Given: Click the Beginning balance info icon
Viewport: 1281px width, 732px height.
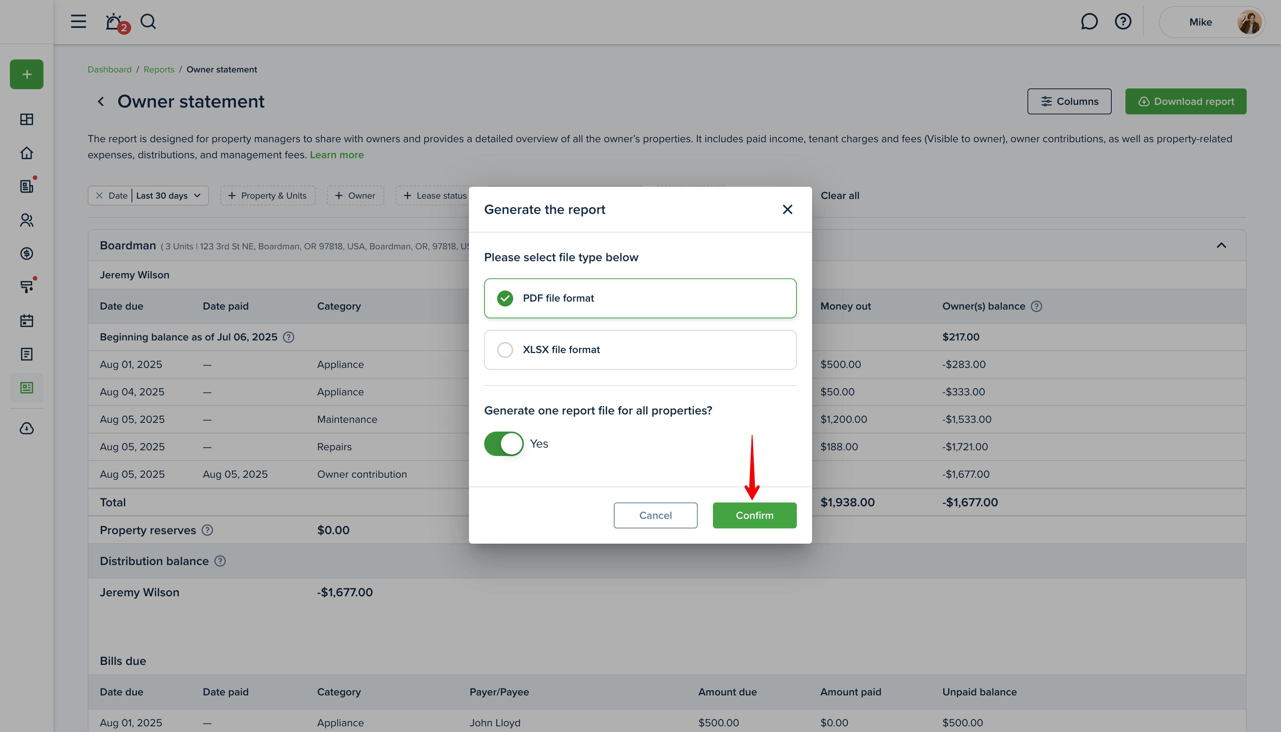Looking at the screenshot, I should (x=288, y=337).
